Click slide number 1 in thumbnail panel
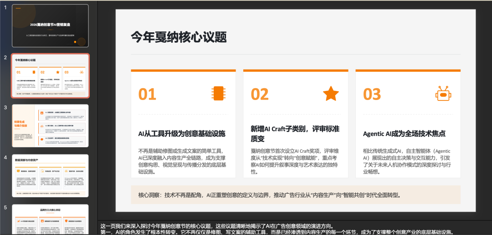Screen dimensions: 492x235 (5, 7)
